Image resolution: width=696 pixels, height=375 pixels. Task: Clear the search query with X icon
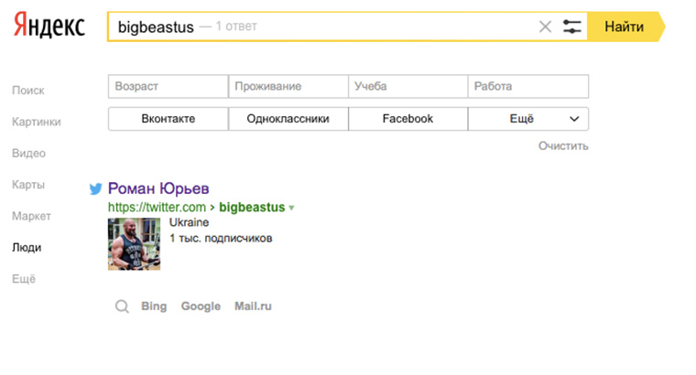point(545,27)
